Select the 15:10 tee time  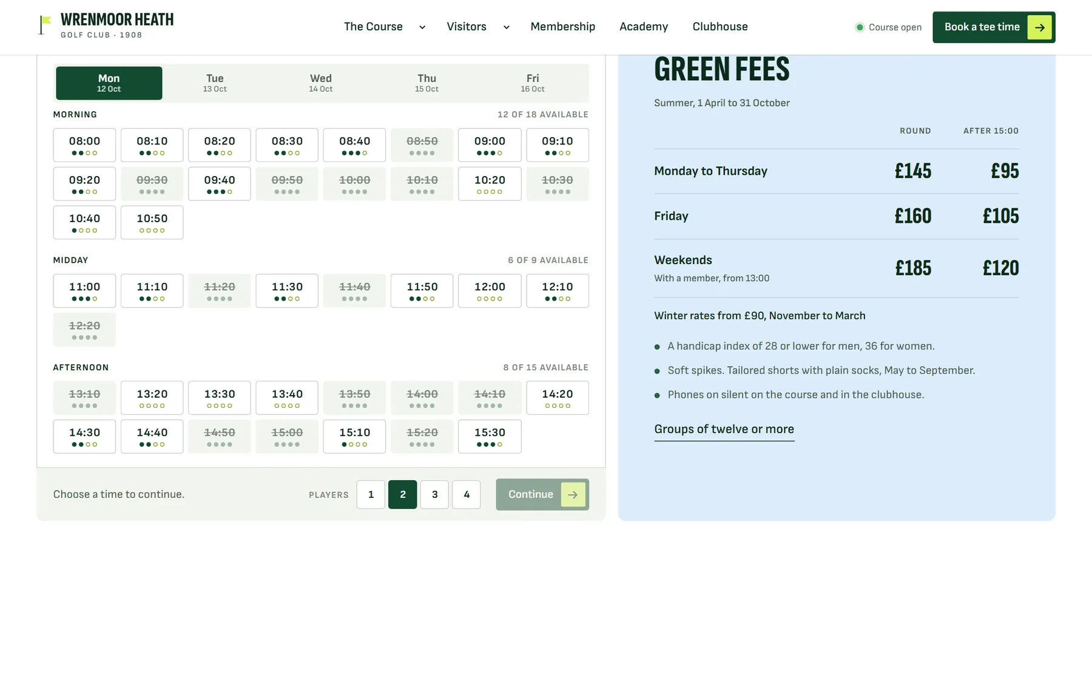pos(354,437)
